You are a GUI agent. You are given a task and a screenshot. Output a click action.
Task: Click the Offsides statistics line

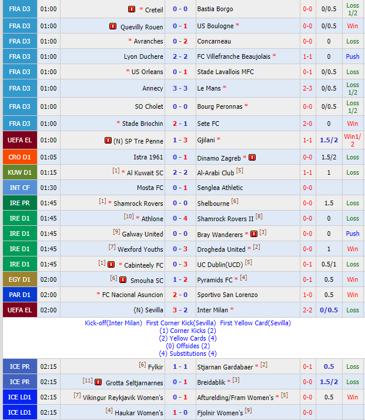tap(187, 346)
